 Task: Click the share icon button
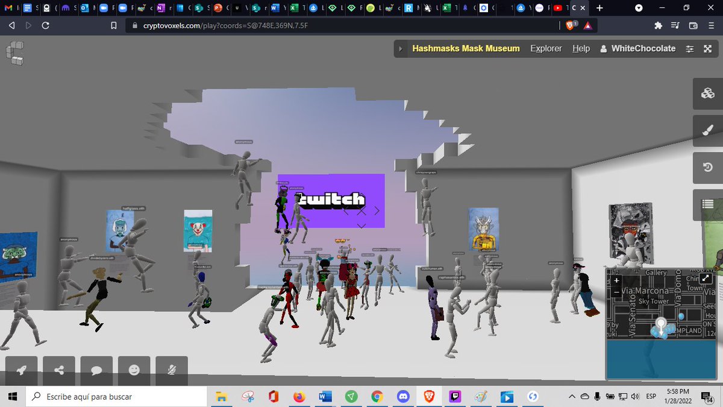pos(59,370)
